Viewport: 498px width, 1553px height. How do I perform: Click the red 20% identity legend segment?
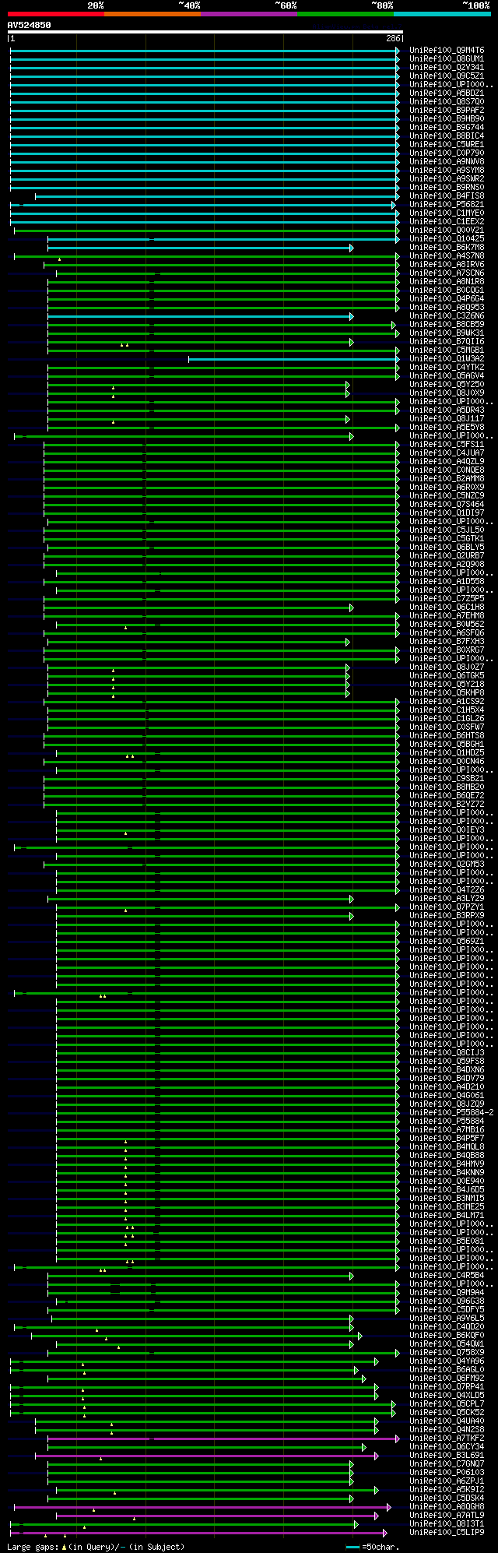pos(56,14)
